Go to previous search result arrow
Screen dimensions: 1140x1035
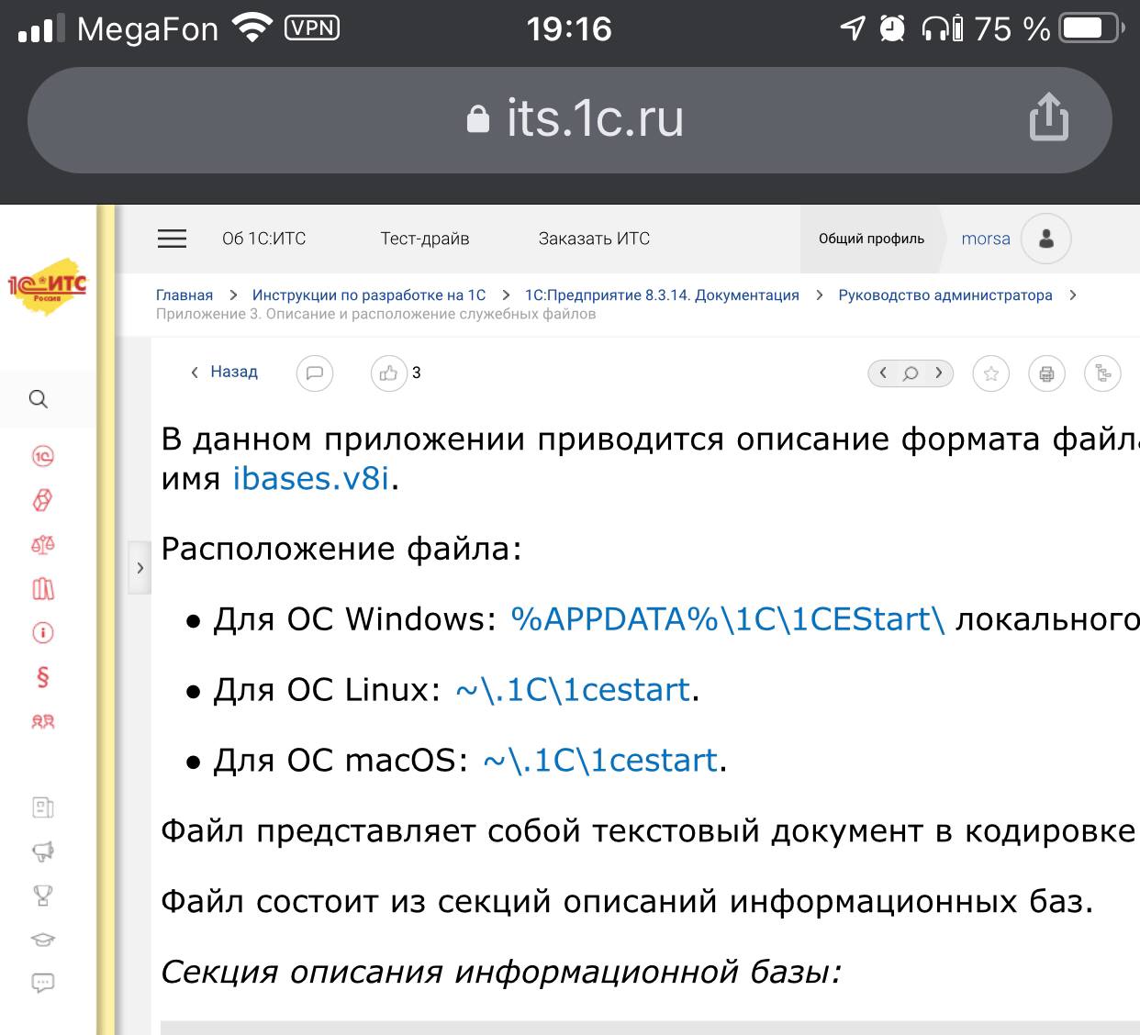click(x=883, y=373)
